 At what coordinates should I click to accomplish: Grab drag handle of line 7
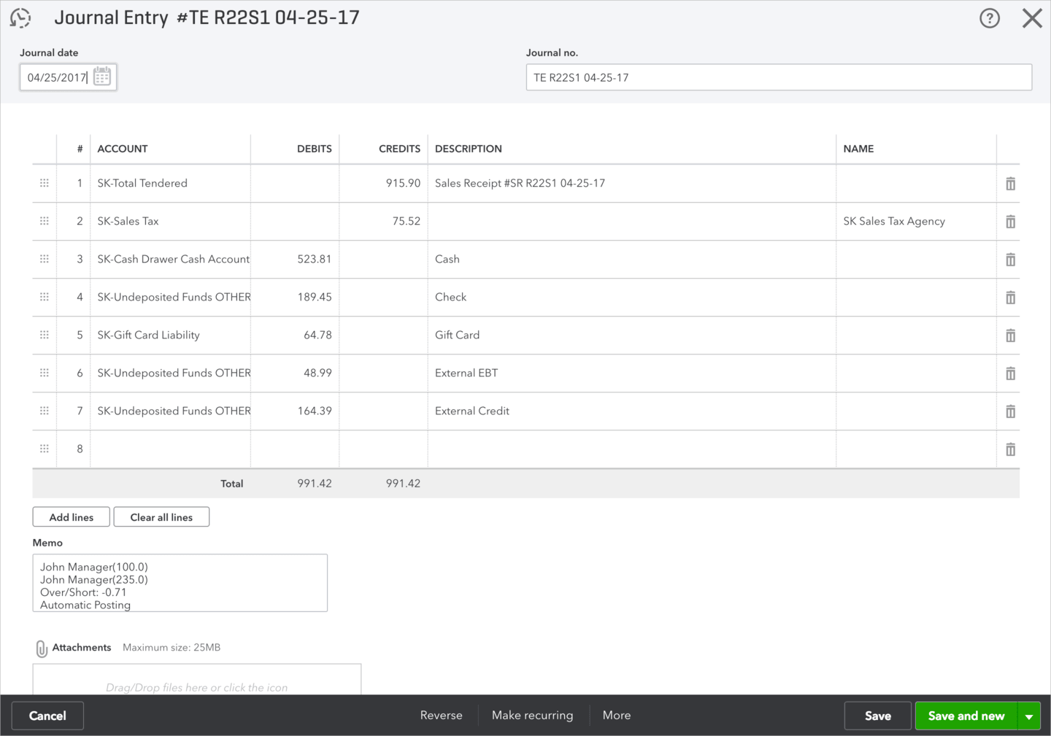click(x=45, y=411)
